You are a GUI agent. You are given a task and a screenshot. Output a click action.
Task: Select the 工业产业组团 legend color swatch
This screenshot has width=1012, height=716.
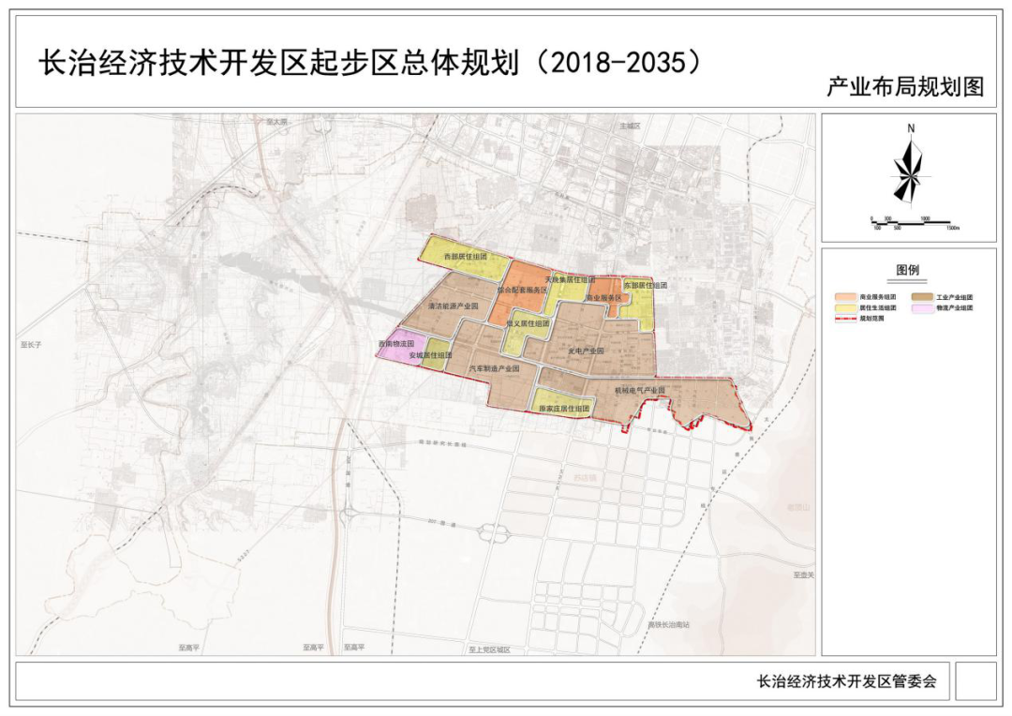pyautogui.click(x=922, y=297)
